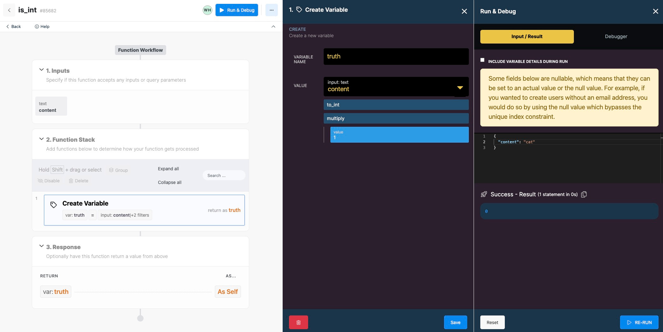The height and width of the screenshot is (332, 663).
Task: Click the Reset button
Action: pos(492,322)
